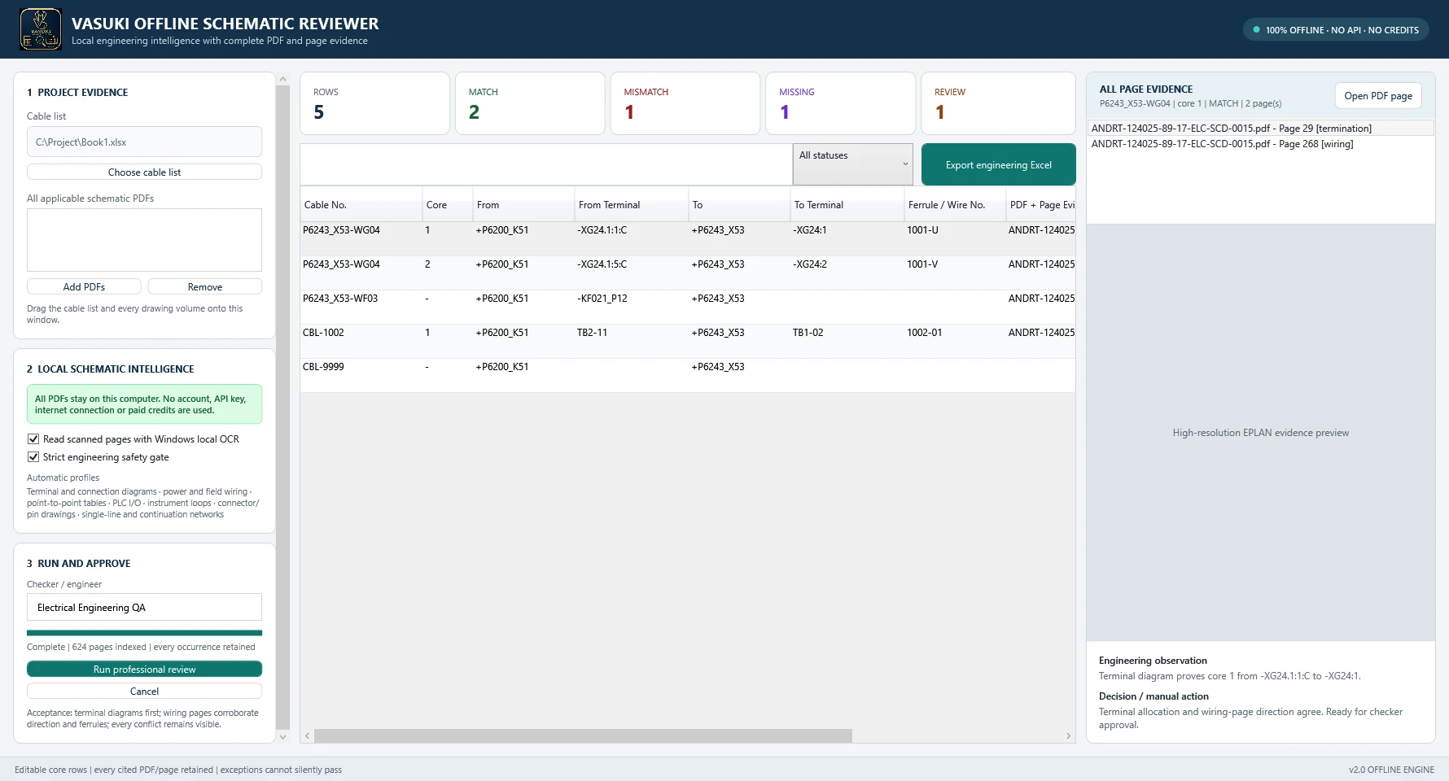Click Open PDF page button
Screen dimensions: 1449x781
1377,96
